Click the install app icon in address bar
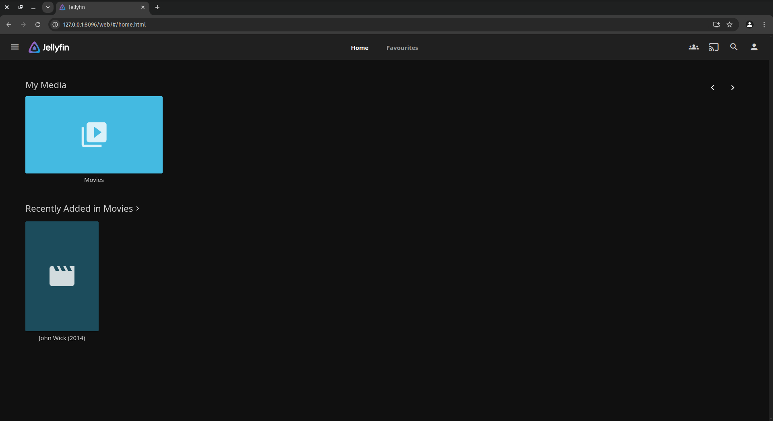 [716, 25]
